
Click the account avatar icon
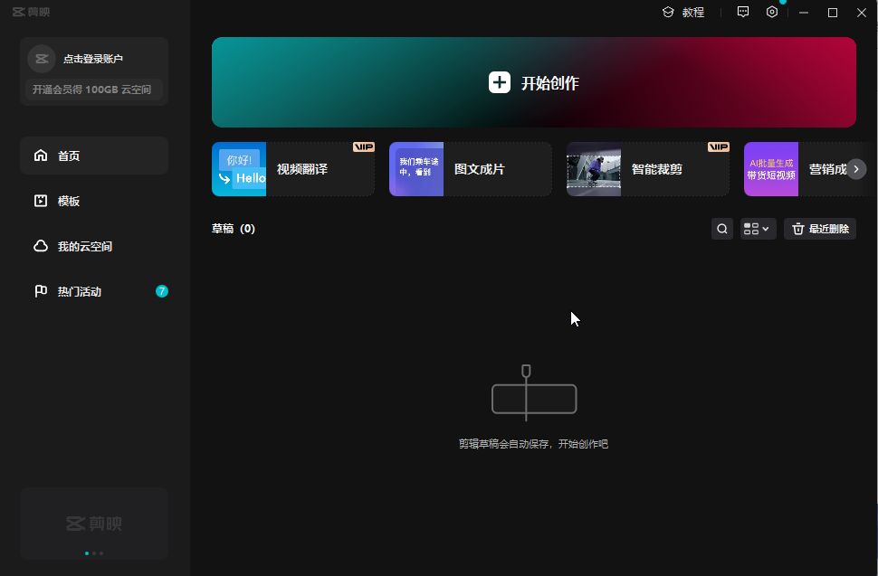[42, 59]
